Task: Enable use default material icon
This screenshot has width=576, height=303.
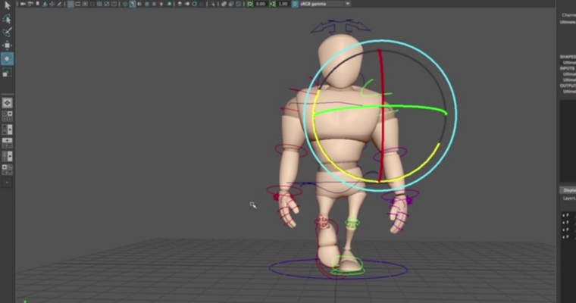Action: coord(139,4)
